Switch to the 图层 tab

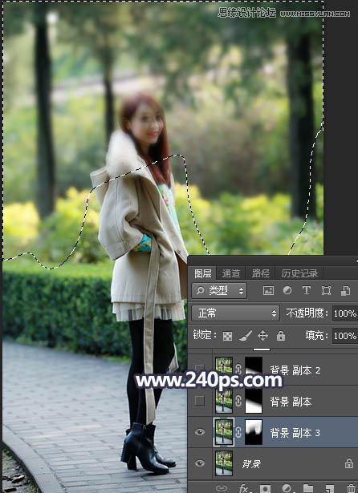click(202, 273)
